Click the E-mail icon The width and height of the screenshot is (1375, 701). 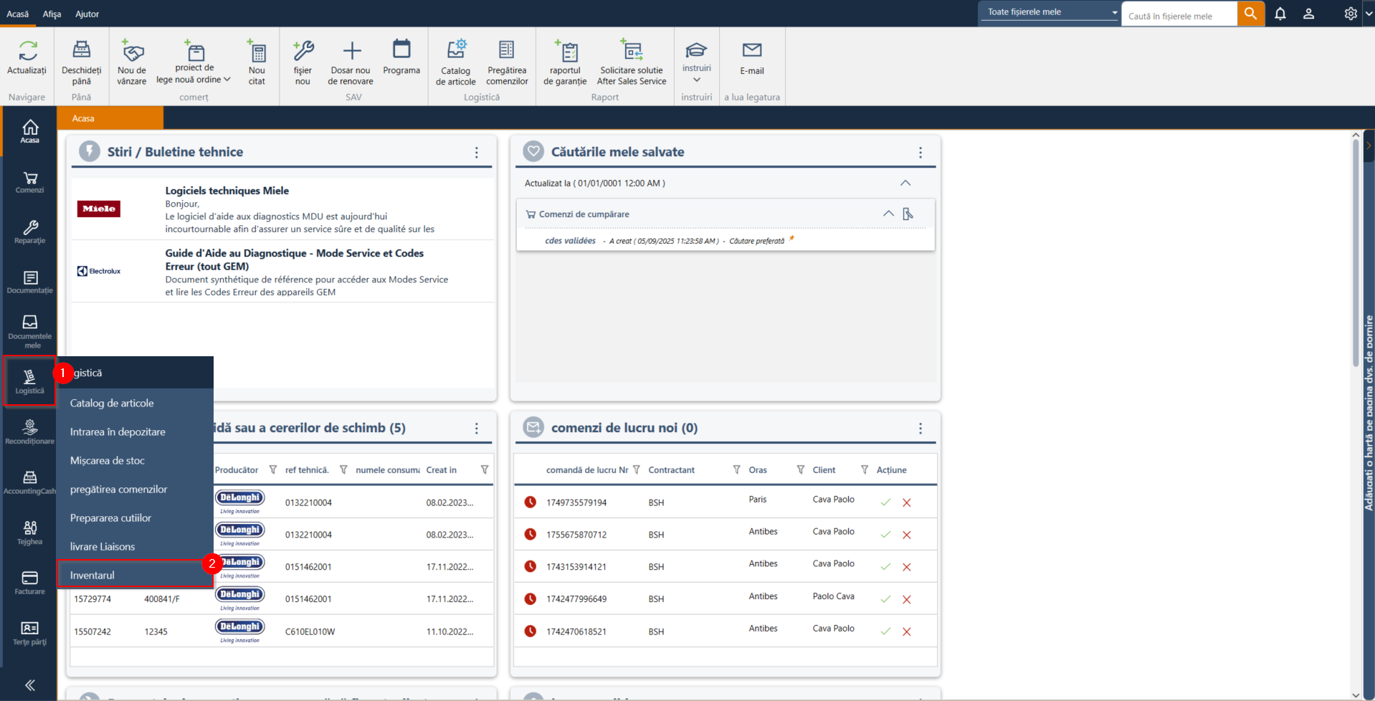click(x=752, y=49)
